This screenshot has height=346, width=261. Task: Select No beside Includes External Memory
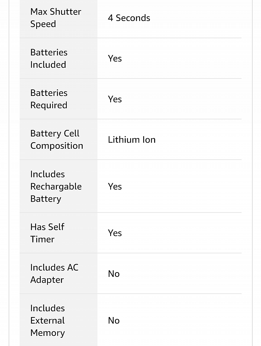click(x=113, y=321)
